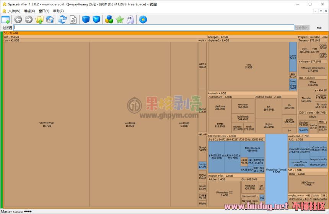The width and height of the screenshot is (329, 214).
Task: Open a new view window
Action: 5,20
